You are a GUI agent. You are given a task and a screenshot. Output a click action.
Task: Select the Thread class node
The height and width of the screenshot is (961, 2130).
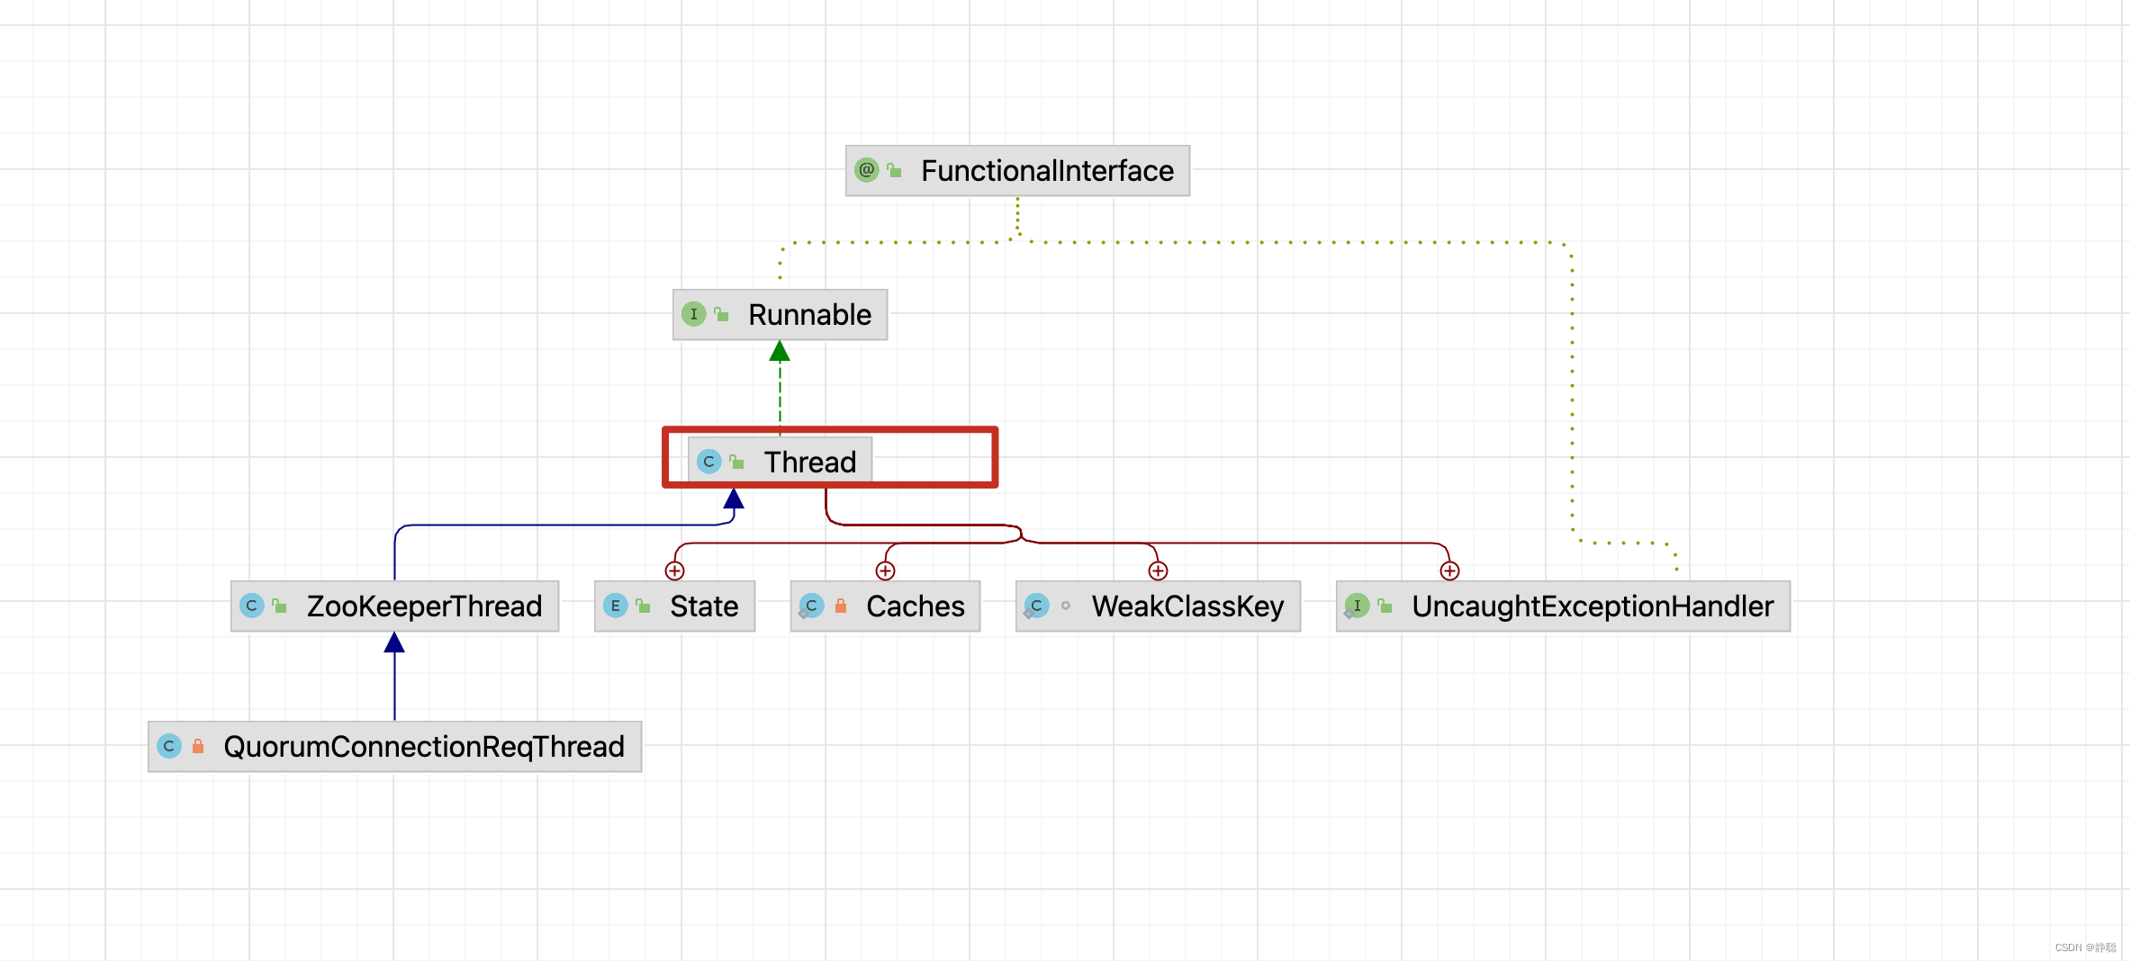(x=780, y=462)
